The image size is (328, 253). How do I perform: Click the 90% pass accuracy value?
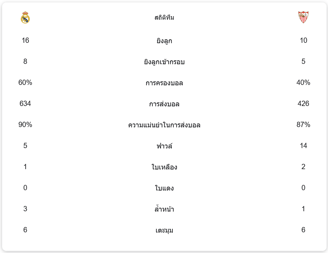[25, 125]
